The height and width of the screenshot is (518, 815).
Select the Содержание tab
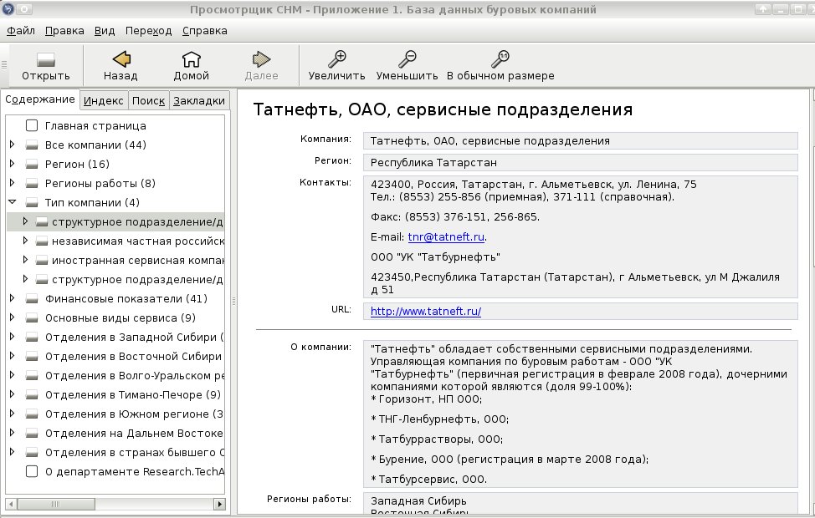point(40,99)
